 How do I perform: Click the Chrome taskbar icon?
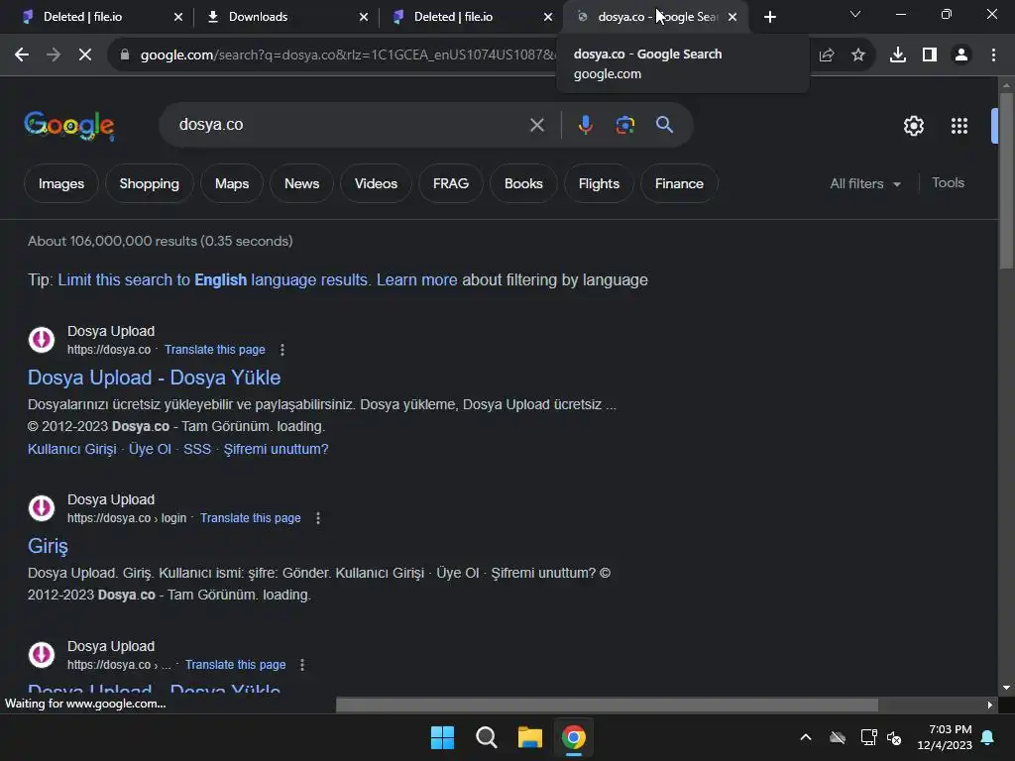[574, 737]
